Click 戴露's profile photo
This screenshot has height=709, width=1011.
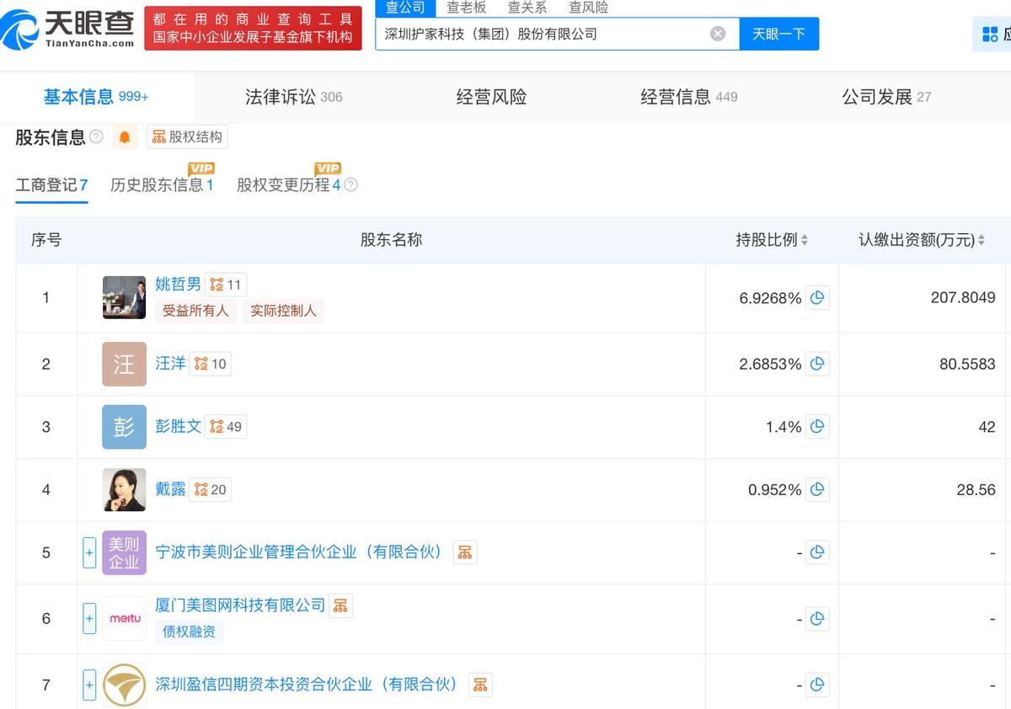[x=124, y=489]
